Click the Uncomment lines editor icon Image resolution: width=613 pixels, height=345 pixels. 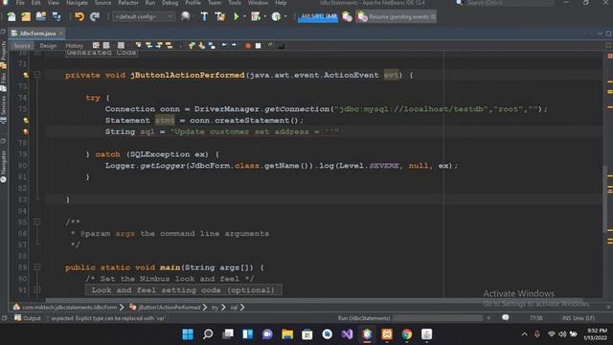pyautogui.click(x=281, y=46)
